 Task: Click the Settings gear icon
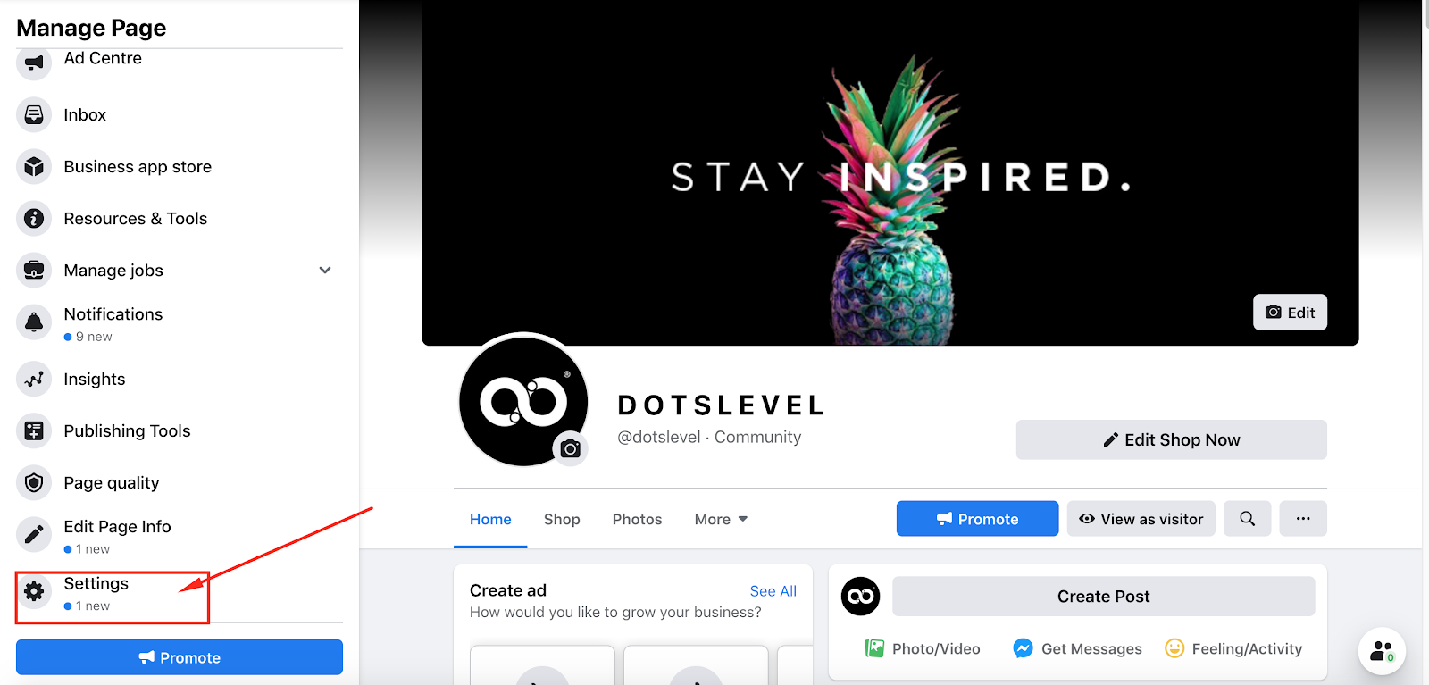pos(34,591)
